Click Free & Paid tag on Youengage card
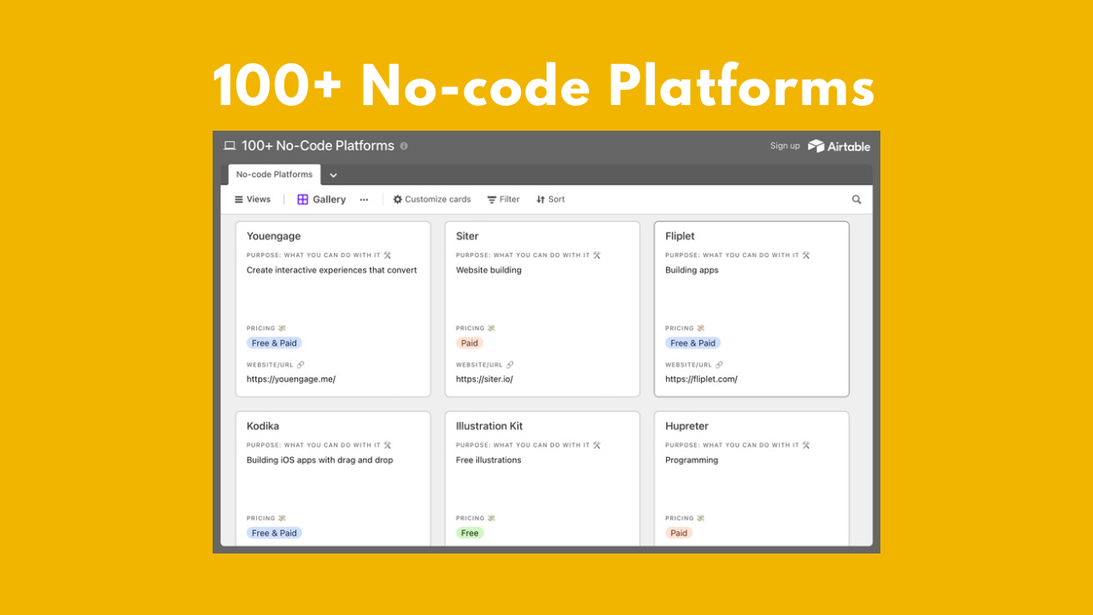The image size is (1093, 615). coord(274,343)
